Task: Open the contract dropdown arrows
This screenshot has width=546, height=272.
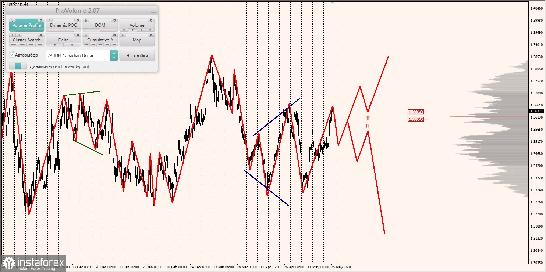Action: (x=114, y=55)
